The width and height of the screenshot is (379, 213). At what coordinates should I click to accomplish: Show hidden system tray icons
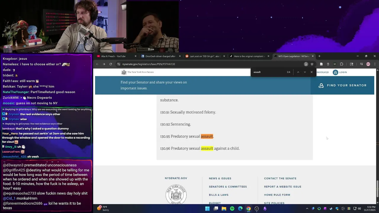pyautogui.click(x=307, y=209)
